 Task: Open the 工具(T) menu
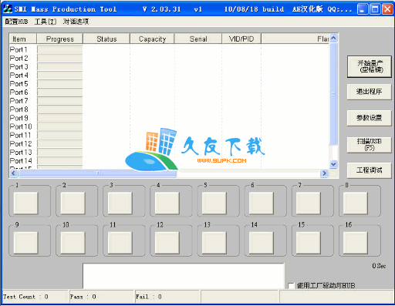point(46,22)
